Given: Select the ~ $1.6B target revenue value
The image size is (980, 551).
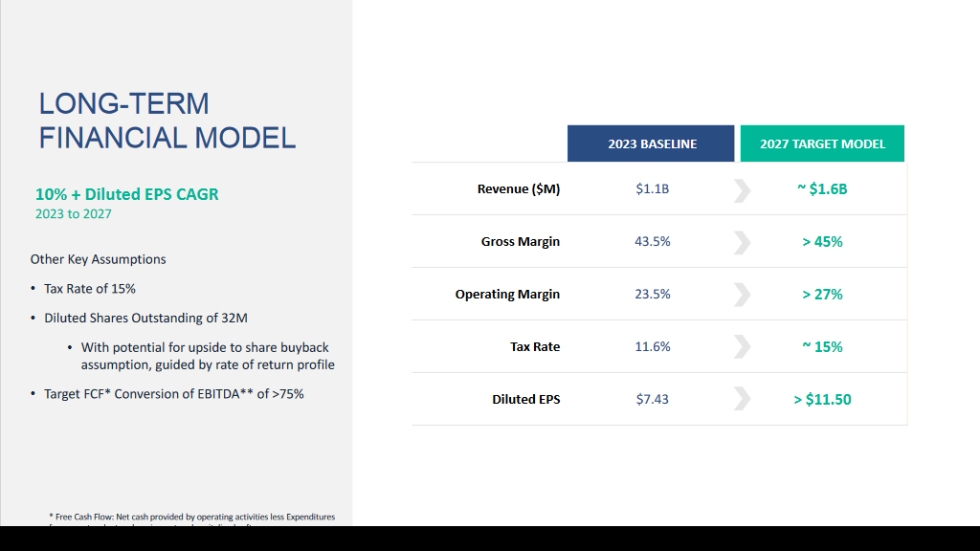Looking at the screenshot, I should 822,189.
